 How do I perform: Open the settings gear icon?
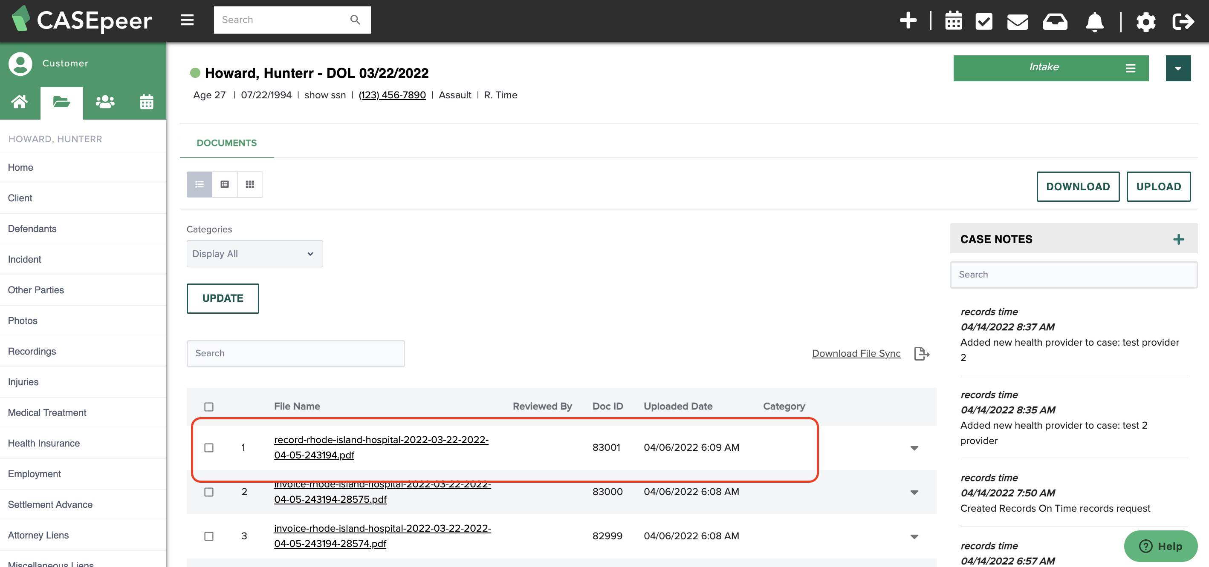coord(1145,22)
